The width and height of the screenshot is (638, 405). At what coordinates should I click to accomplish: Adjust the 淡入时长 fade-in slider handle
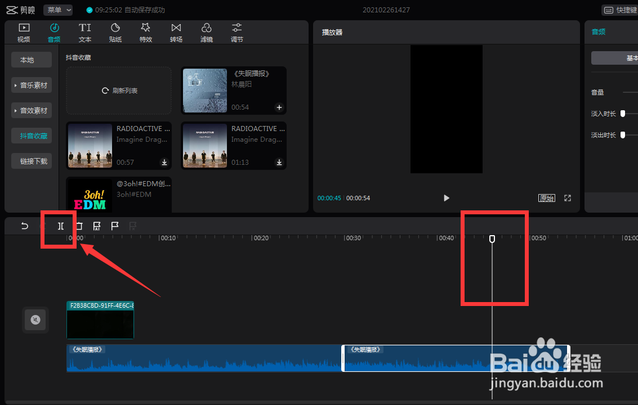coord(623,114)
